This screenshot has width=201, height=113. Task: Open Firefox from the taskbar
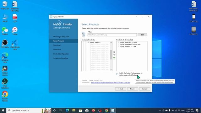click(93, 110)
